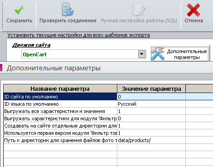Click value 1 for Создавать на сайте отдельные директории
Image resolution: width=213 pixels, height=167 pixels.
(x=151, y=126)
